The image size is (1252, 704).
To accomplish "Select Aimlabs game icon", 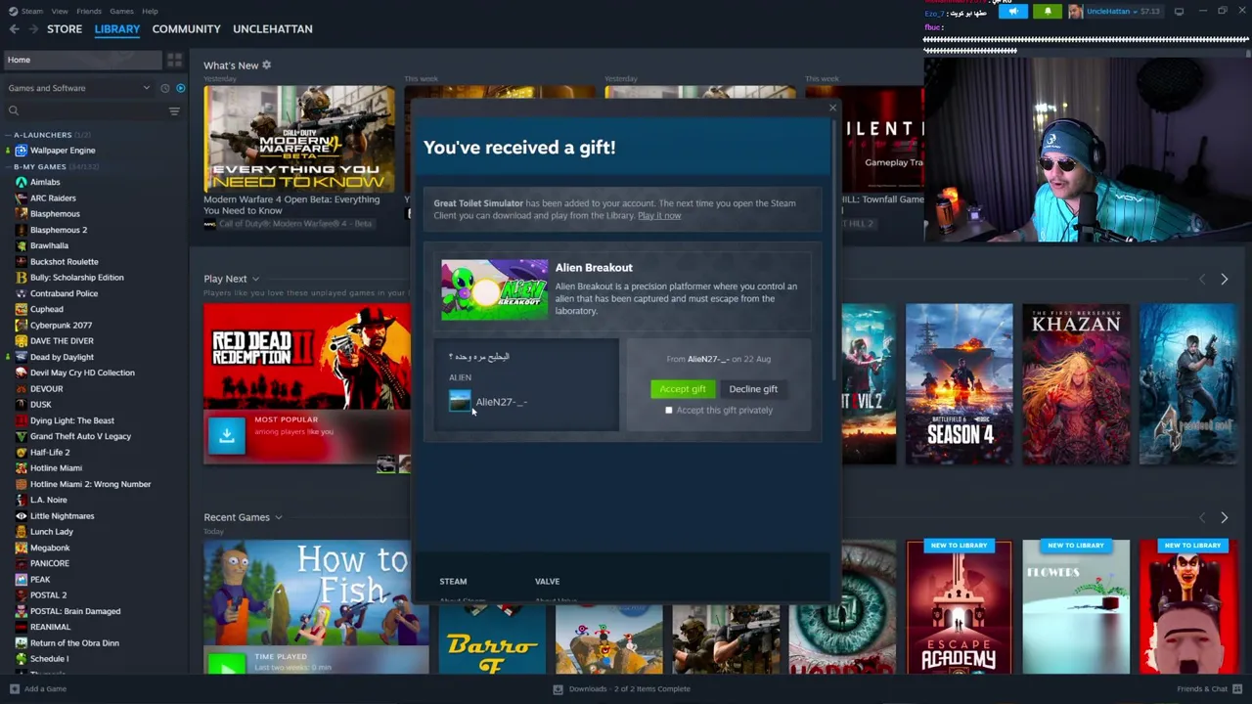I will point(21,182).
